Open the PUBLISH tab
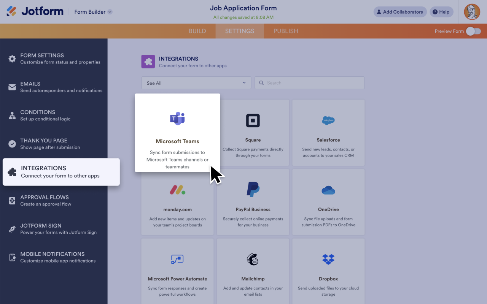The width and height of the screenshot is (487, 304). click(x=285, y=31)
